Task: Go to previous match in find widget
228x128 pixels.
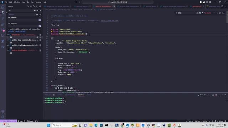Action: (214, 13)
